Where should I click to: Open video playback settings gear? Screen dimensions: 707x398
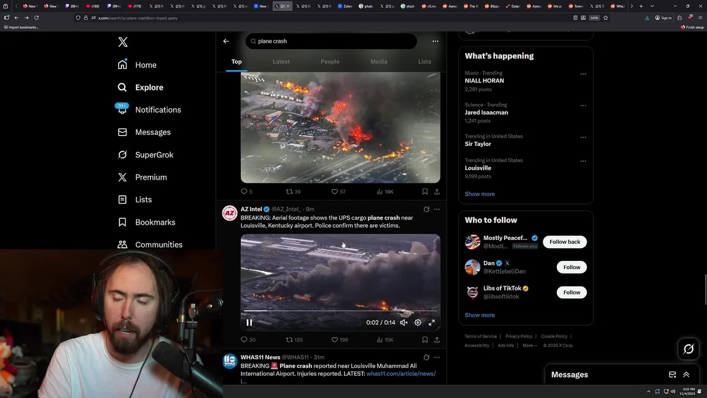(418, 323)
